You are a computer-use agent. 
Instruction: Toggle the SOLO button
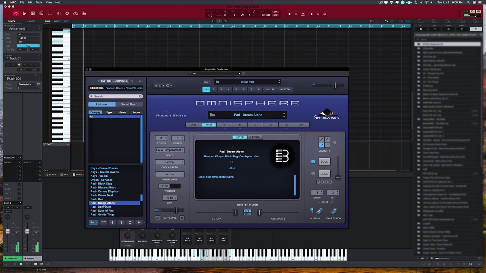pyautogui.click(x=324, y=162)
